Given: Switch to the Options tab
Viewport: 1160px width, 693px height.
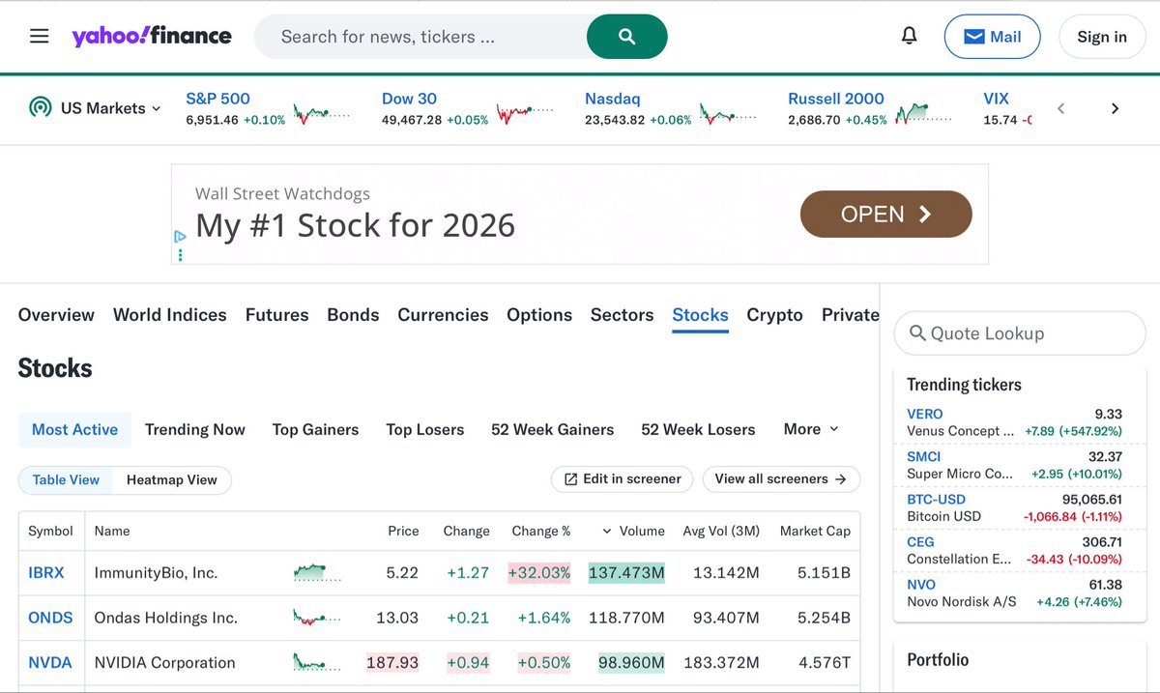Looking at the screenshot, I should (539, 315).
